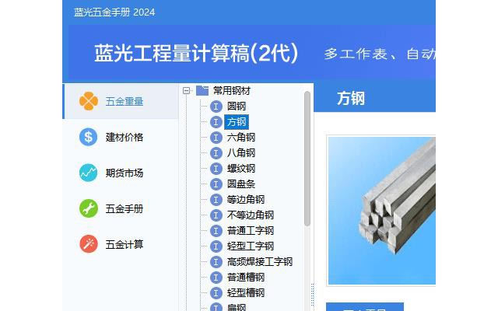498x311 pixels.
Task: Click the 常用钢材 folder label
Action: click(x=232, y=91)
